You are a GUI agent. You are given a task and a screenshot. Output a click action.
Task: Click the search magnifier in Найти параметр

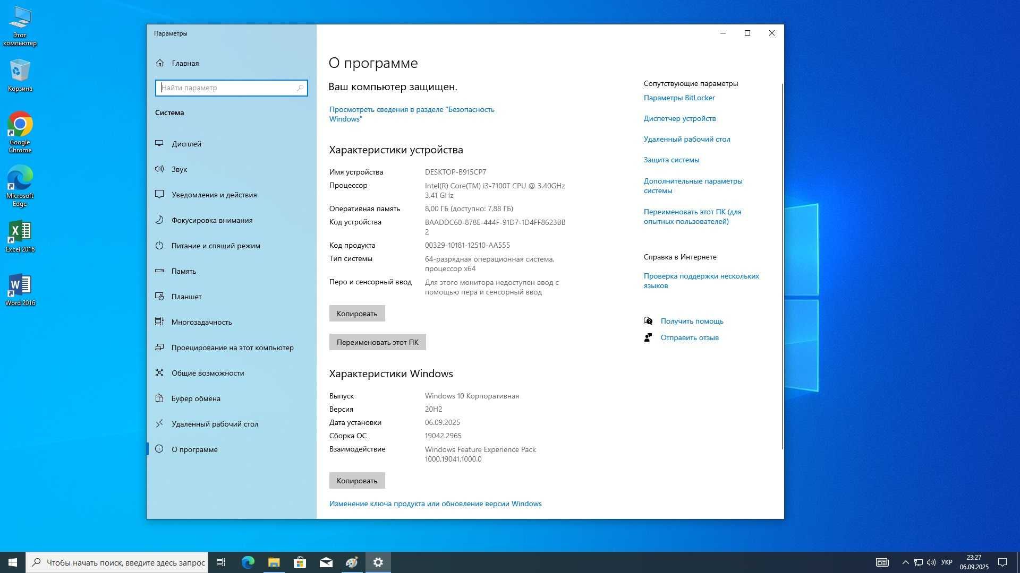pos(300,88)
